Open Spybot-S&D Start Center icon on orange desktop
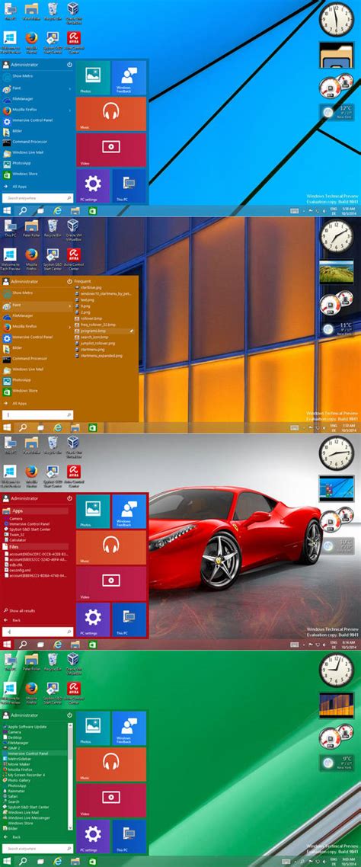 coord(52,258)
